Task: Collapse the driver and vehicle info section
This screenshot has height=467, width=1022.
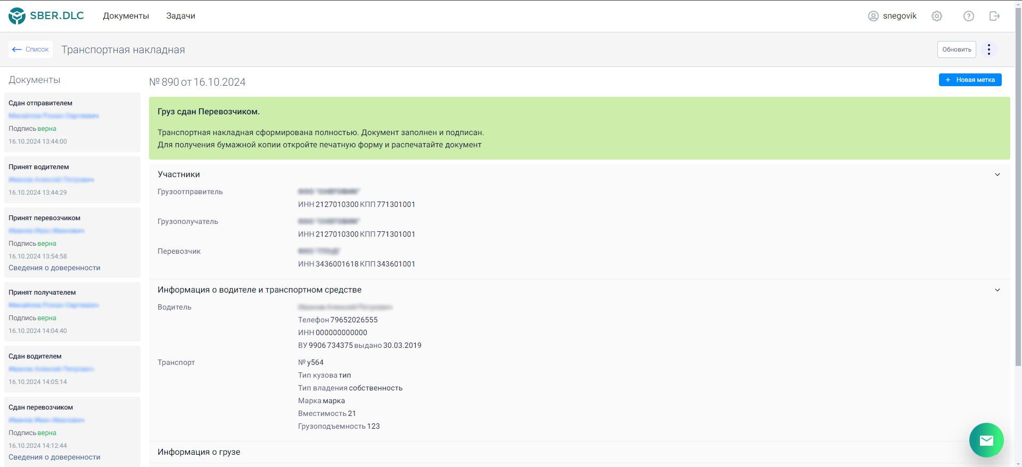Action: pyautogui.click(x=997, y=290)
